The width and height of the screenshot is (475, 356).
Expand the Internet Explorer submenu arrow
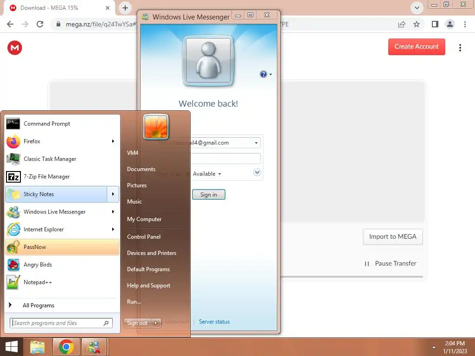pyautogui.click(x=113, y=229)
